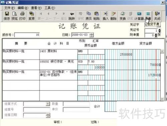Click the 结算号 input field
Image resolution: width=167 pixels, height=126 pixels.
37,110
